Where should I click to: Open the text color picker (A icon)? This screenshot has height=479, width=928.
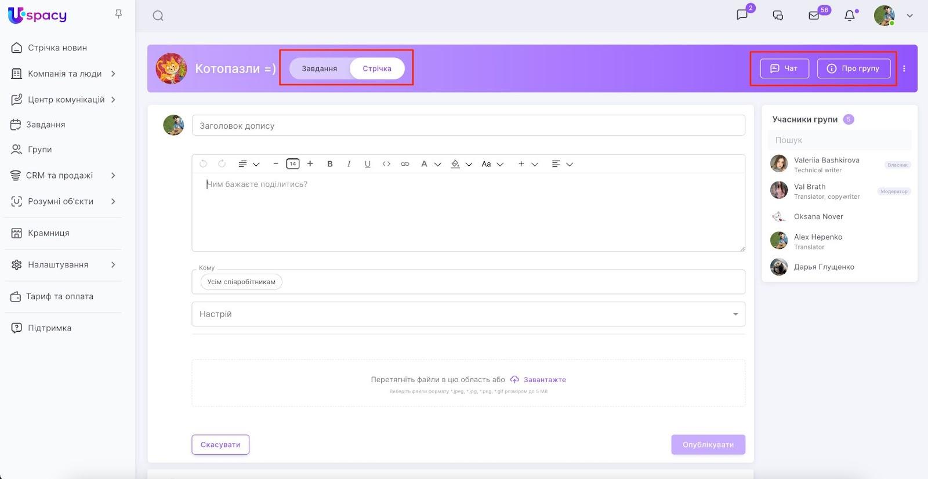pos(430,164)
